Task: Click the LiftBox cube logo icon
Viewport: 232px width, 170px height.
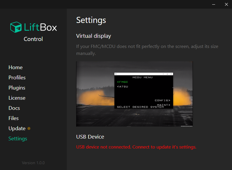Action: coord(16,27)
